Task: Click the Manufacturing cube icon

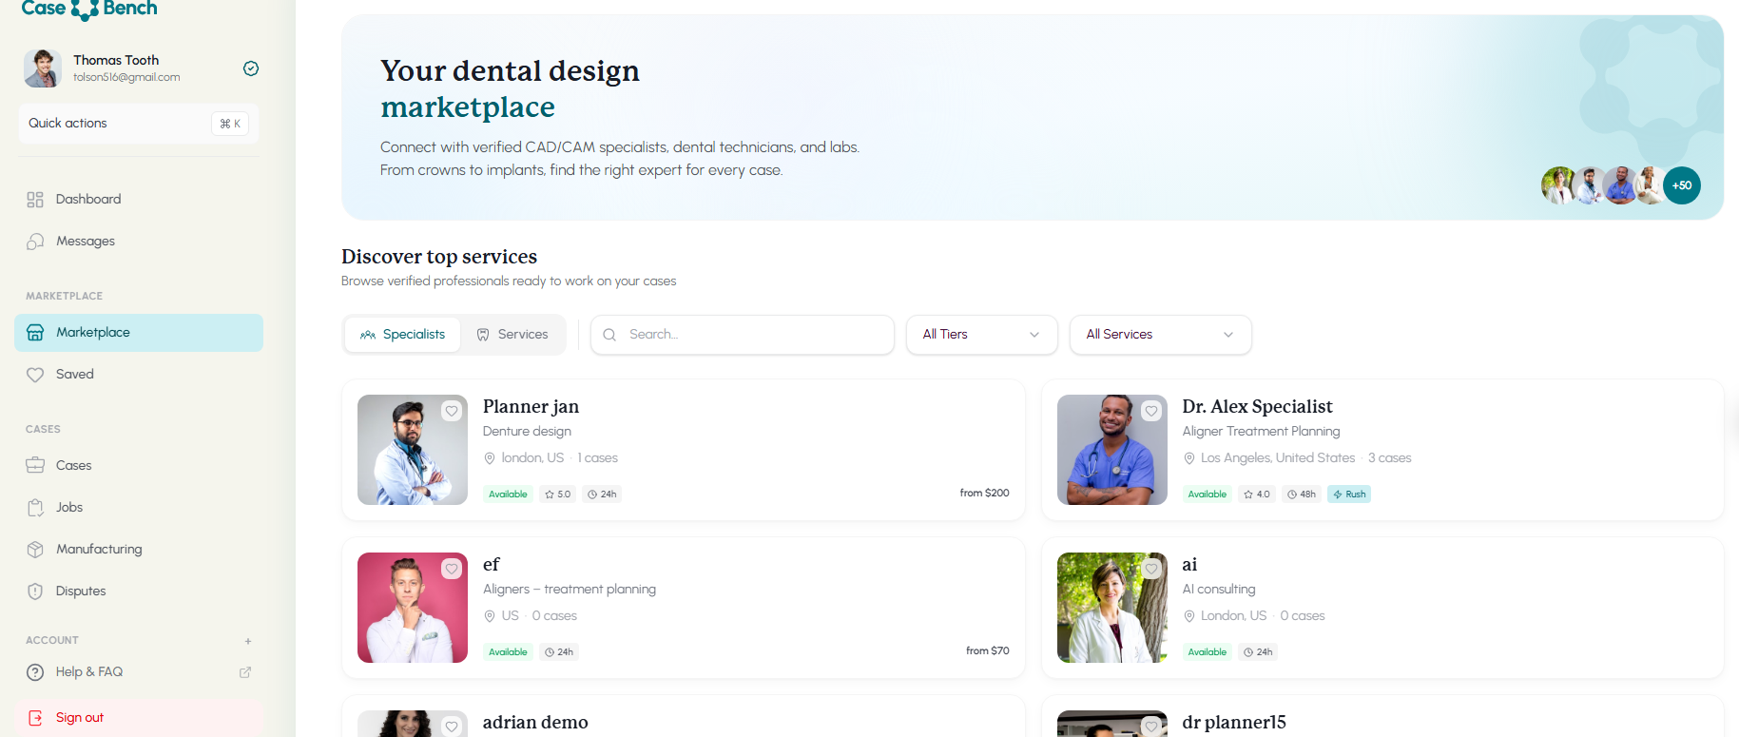Action: coord(35,550)
